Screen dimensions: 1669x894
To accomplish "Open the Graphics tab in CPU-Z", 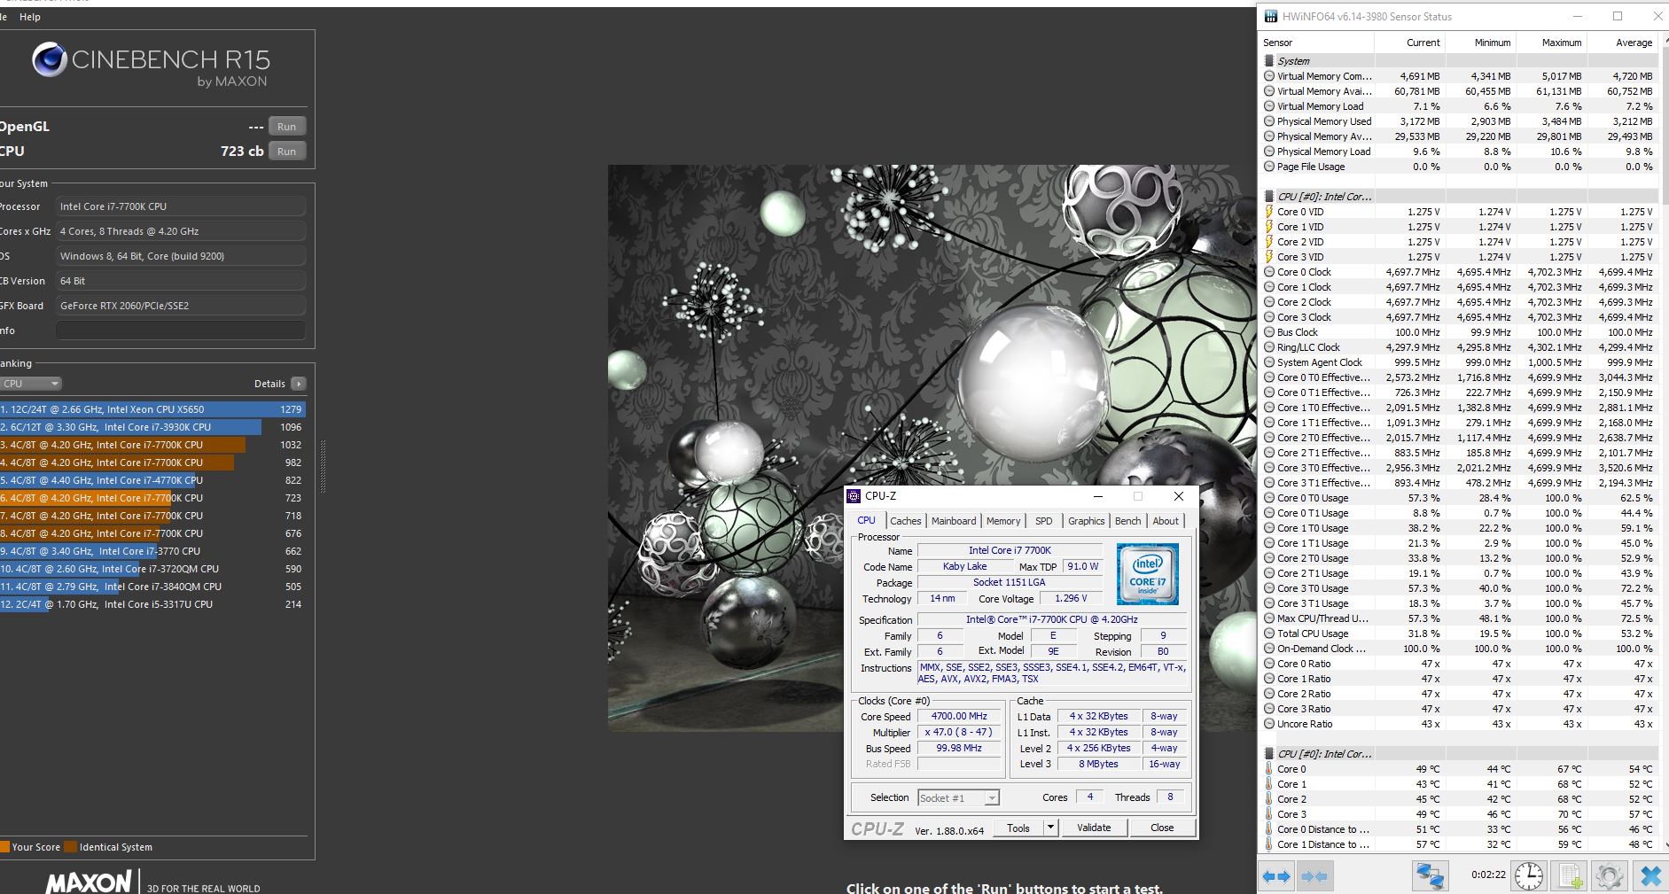I will [x=1086, y=521].
